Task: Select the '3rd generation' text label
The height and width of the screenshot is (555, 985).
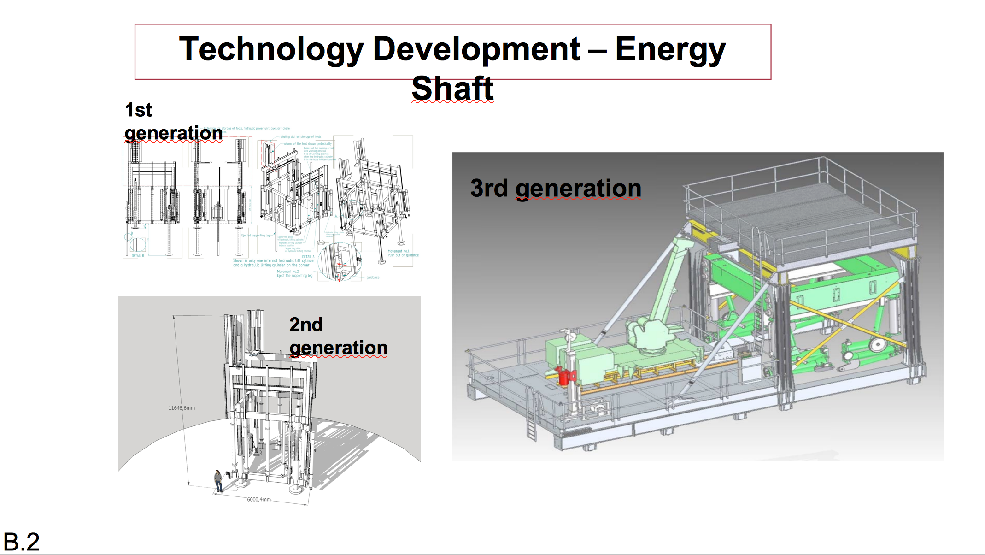Action: (556, 188)
